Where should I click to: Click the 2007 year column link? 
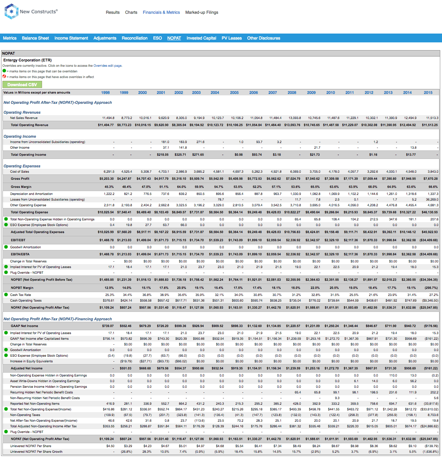(273, 93)
